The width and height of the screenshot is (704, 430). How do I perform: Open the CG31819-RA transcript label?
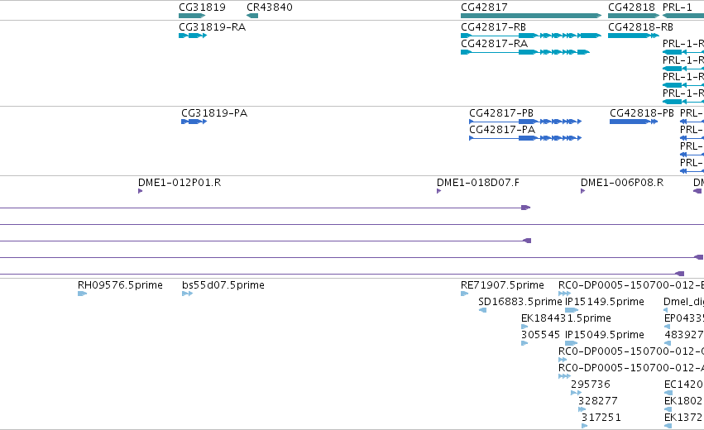tap(212, 27)
